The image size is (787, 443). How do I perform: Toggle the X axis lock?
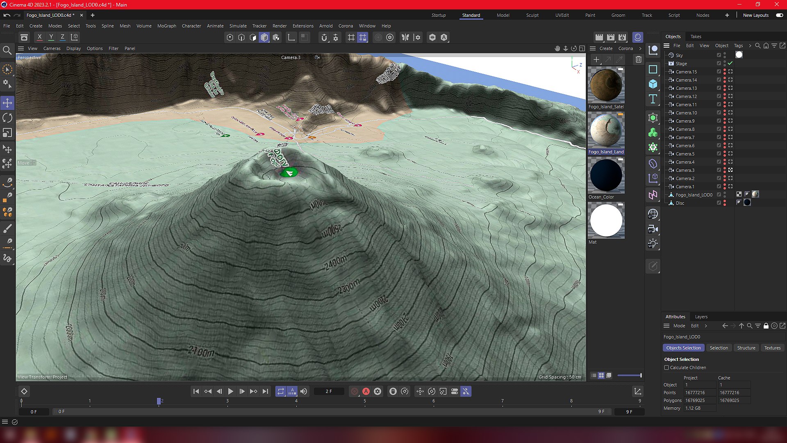coord(39,37)
